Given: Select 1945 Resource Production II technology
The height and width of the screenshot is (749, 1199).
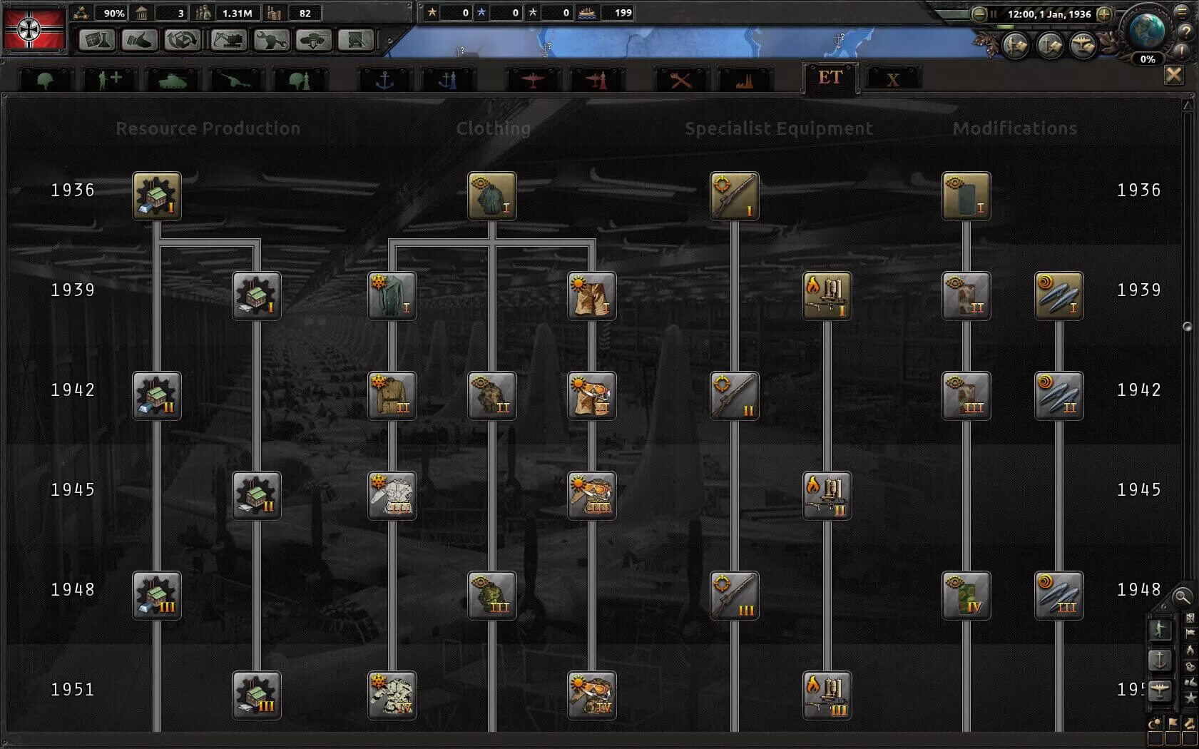Looking at the screenshot, I should [x=257, y=495].
